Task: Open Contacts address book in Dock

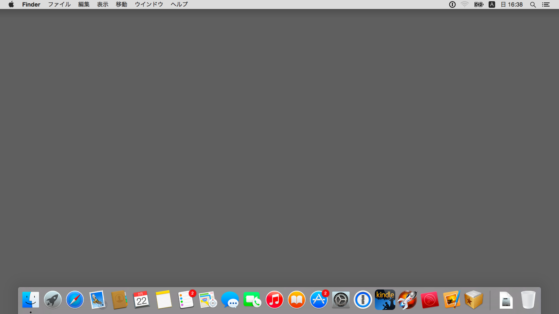Action: [x=119, y=300]
